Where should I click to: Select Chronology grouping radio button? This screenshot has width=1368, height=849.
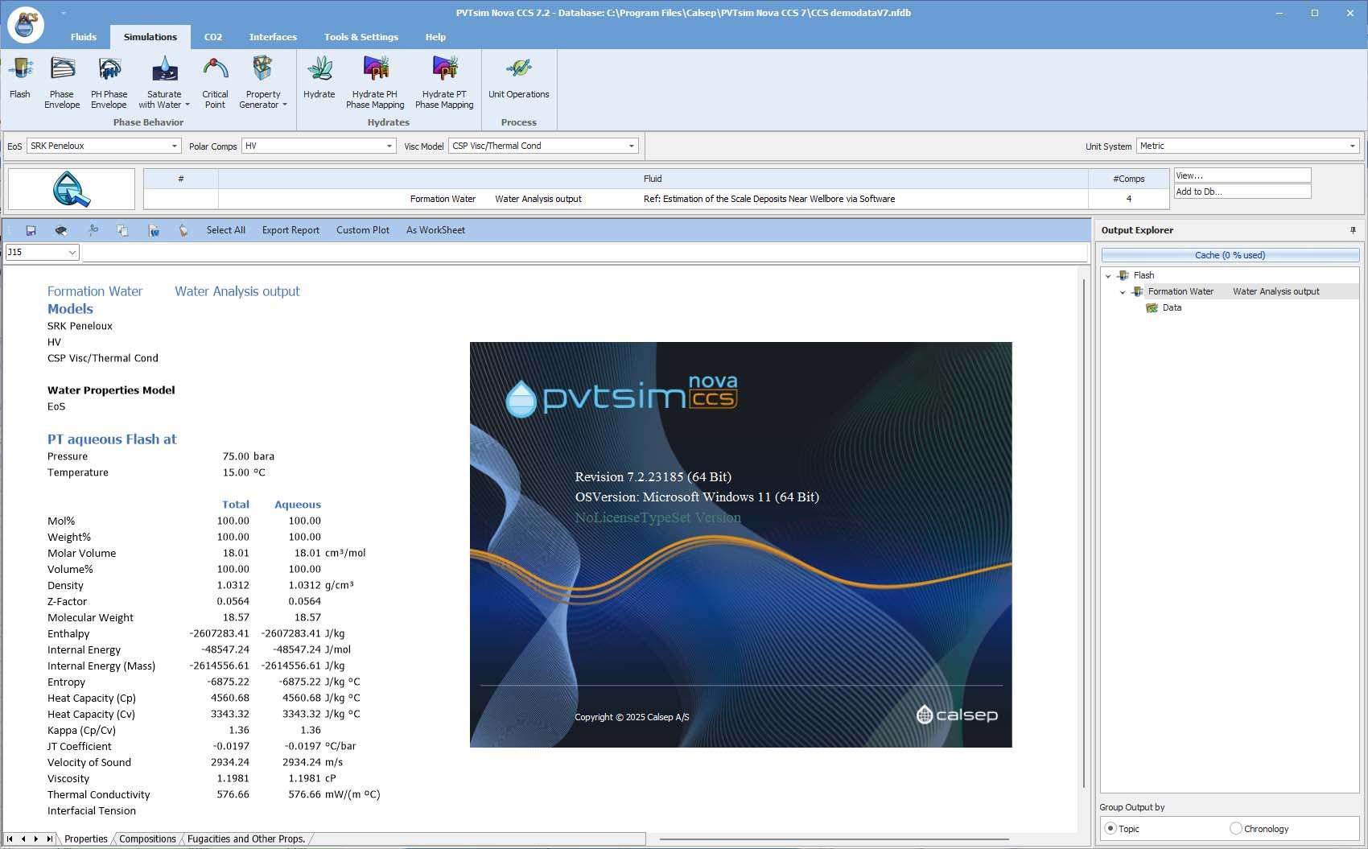[1235, 828]
